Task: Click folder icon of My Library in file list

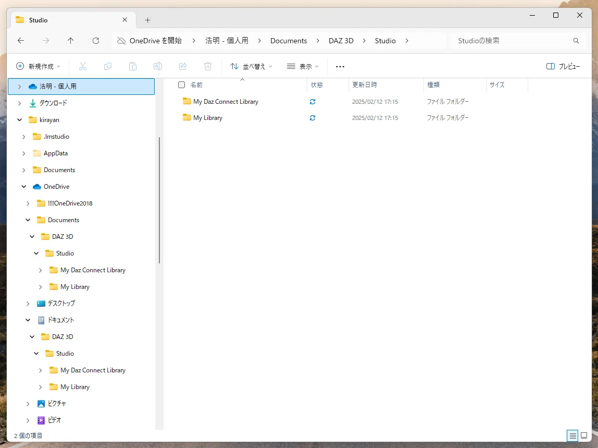Action: (187, 118)
